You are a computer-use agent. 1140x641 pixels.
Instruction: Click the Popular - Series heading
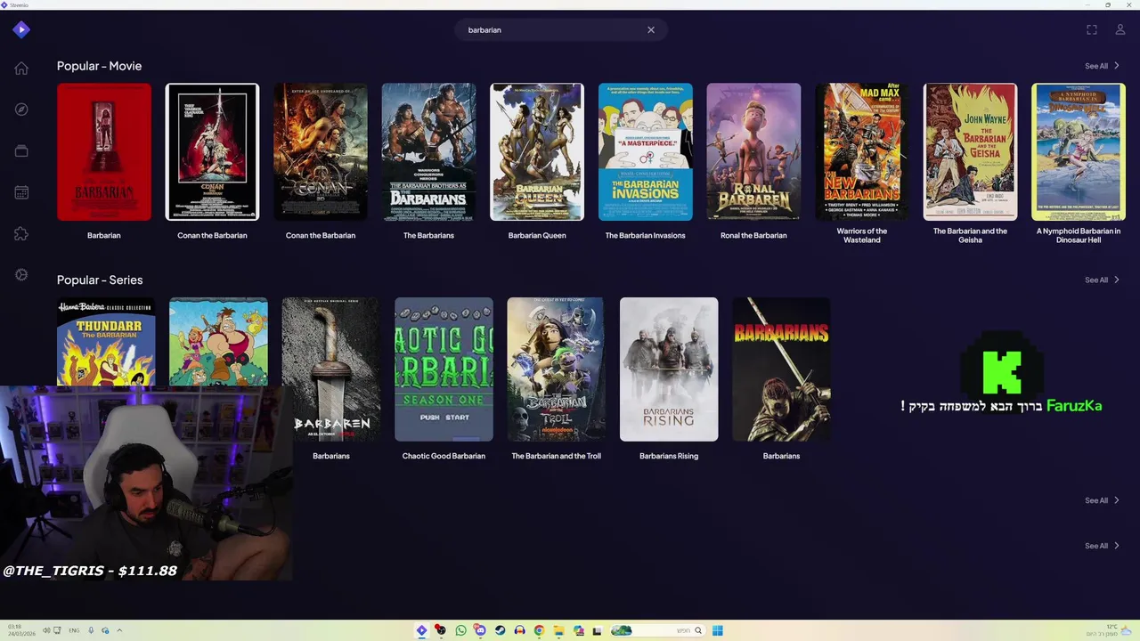point(100,280)
